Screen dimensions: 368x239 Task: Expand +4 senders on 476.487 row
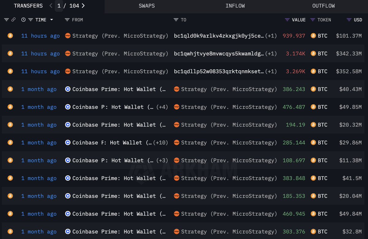162,107
